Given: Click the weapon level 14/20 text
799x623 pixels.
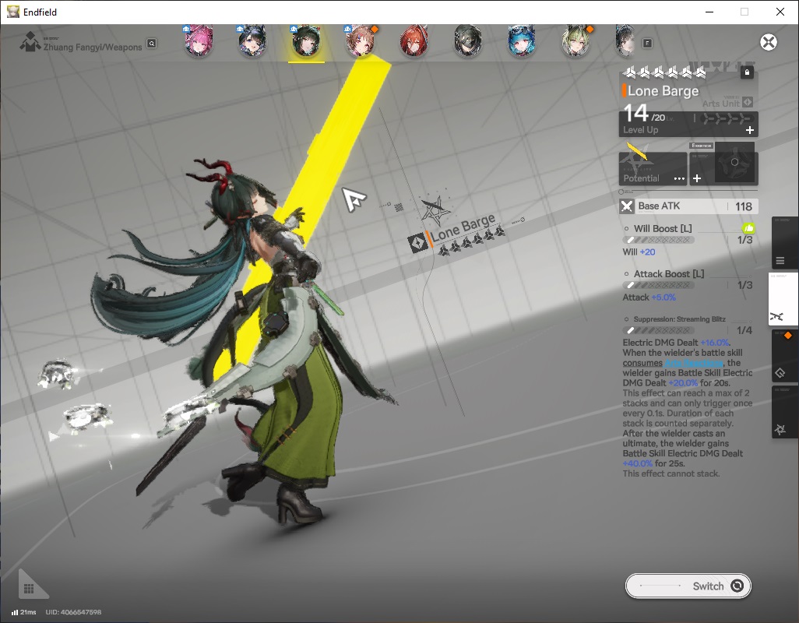Looking at the screenshot, I should point(644,113).
